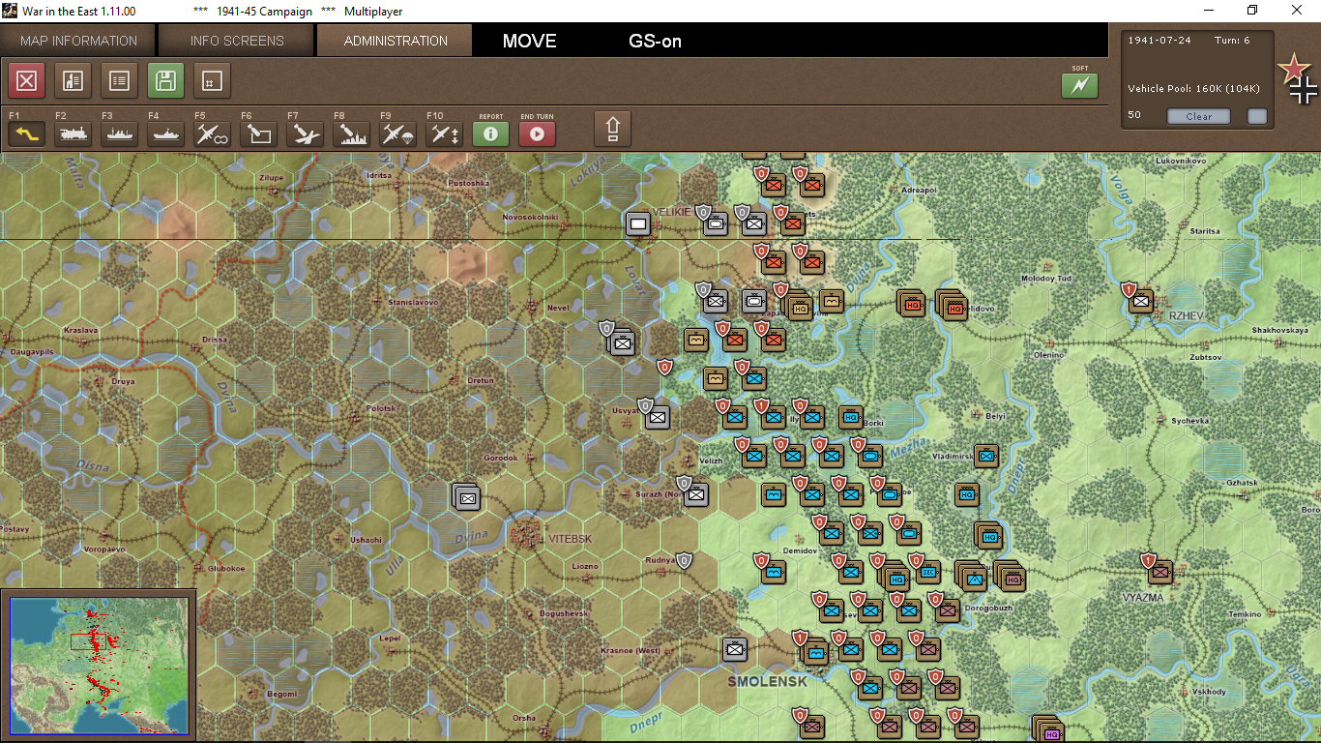The width and height of the screenshot is (1321, 743).
Task: Switch to the Info Screens tab
Action: [237, 41]
